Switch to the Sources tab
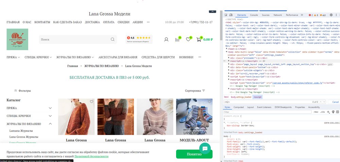 (x=266, y=15)
